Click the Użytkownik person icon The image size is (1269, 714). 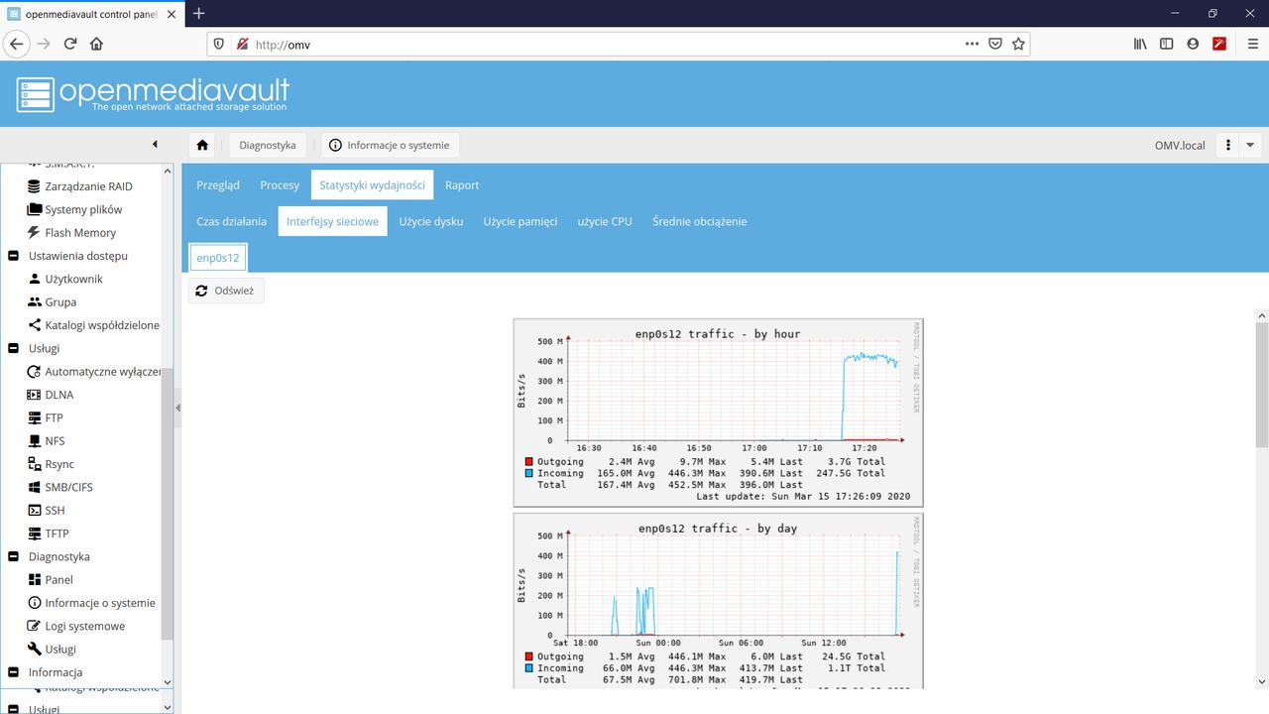(x=35, y=279)
